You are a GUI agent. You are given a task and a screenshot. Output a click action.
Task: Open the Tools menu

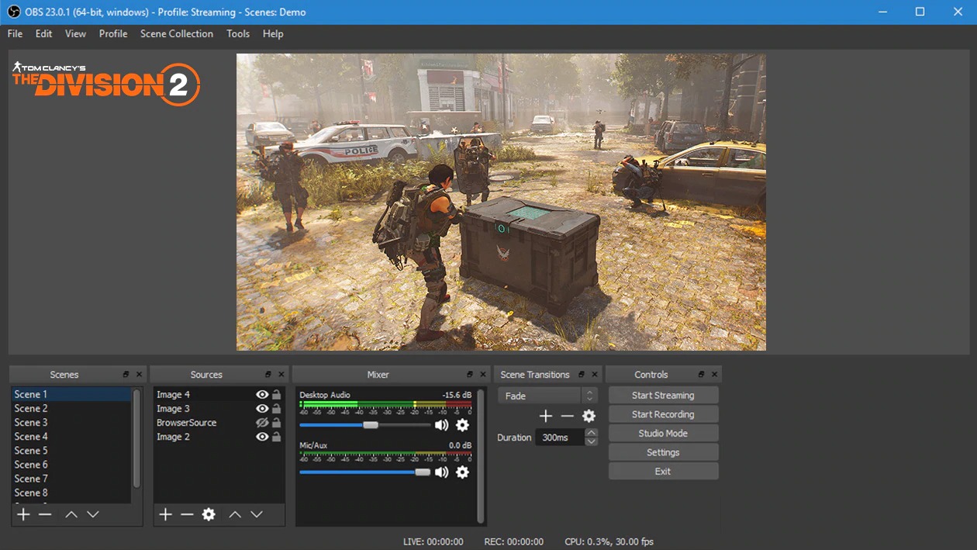pyautogui.click(x=237, y=34)
